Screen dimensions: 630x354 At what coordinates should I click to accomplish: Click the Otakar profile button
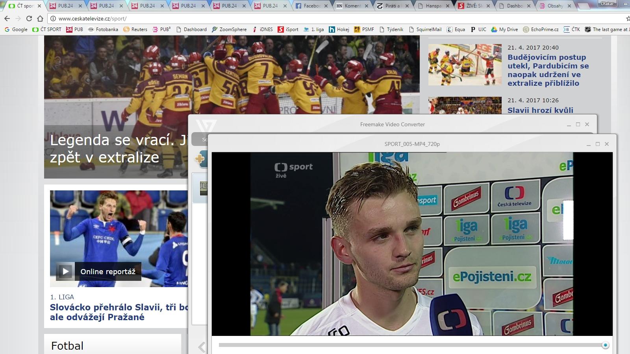(x=607, y=4)
